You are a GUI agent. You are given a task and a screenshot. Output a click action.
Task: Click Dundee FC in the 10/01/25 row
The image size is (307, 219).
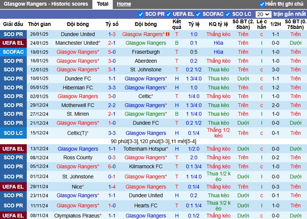coord(78,79)
